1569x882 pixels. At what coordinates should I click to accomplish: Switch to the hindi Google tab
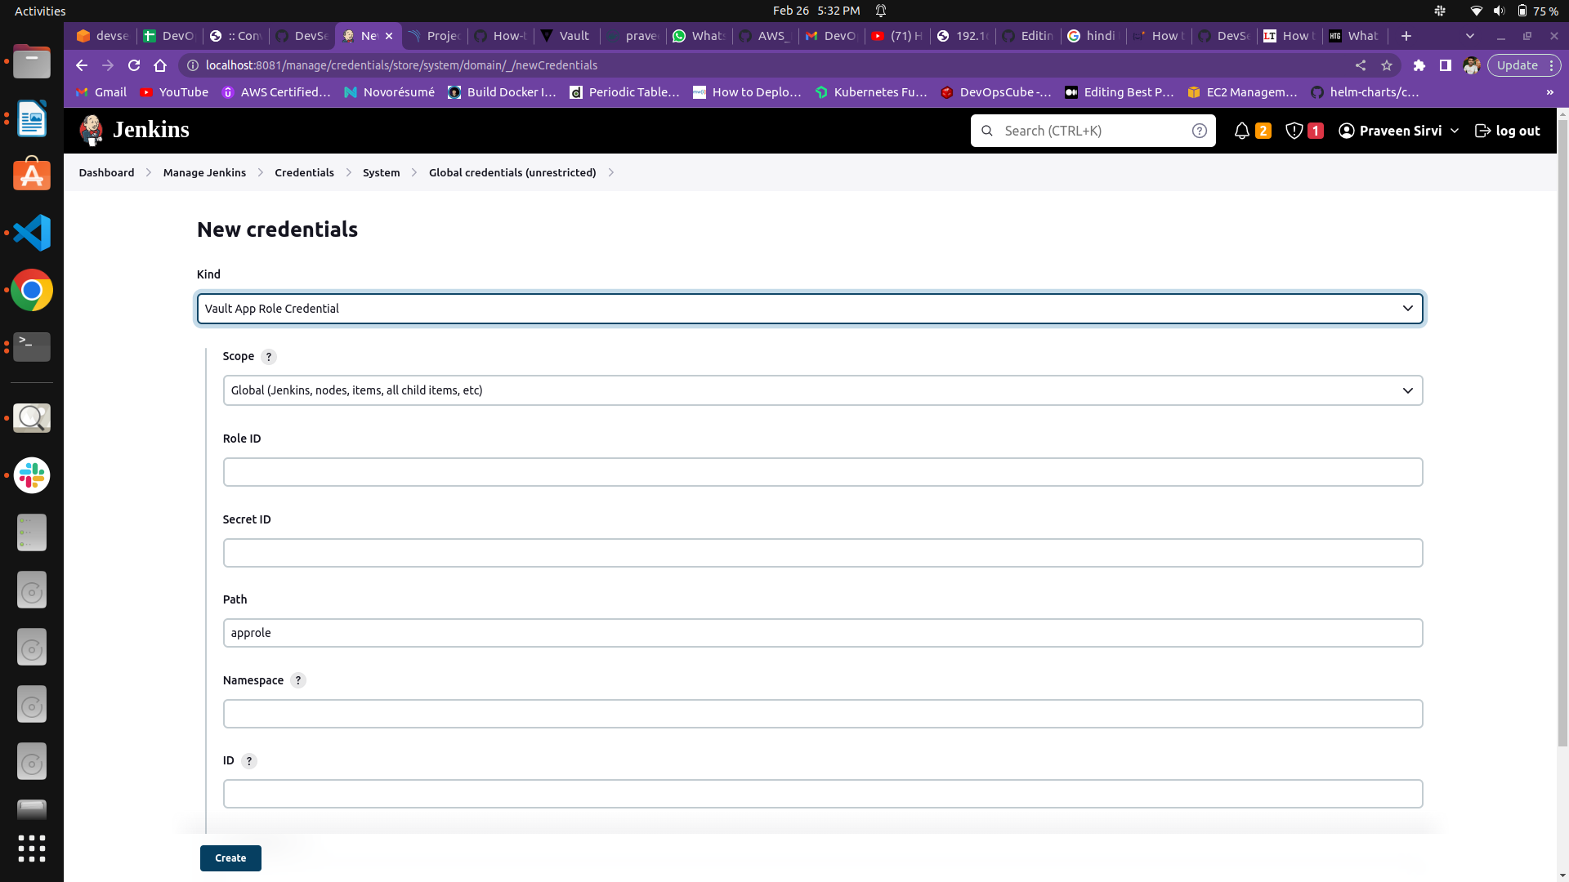[1095, 36]
